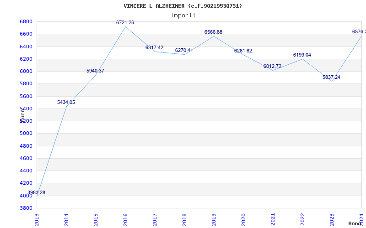Select the 6566.88 data label
The width and height of the screenshot is (366, 228).
213,32
